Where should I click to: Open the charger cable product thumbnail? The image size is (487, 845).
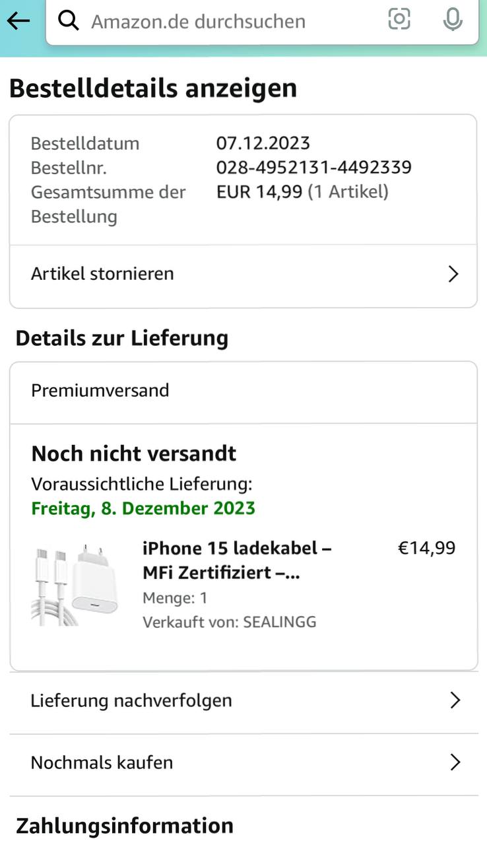[x=75, y=584]
